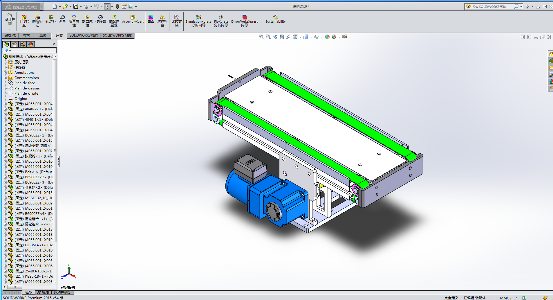Click the Zoom to Fit magnifier icon
Image resolution: width=553 pixels, height=300 pixels.
261,37
